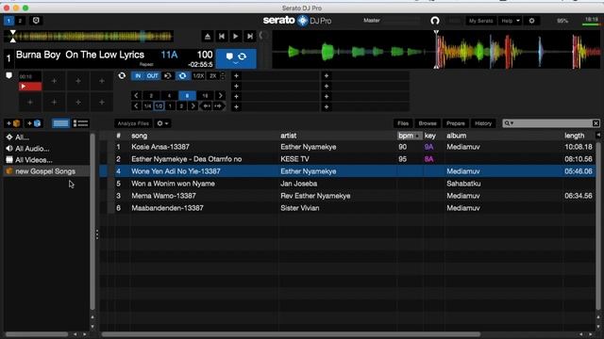Add new crate icon
The image size is (604, 339).
[x=13, y=123]
